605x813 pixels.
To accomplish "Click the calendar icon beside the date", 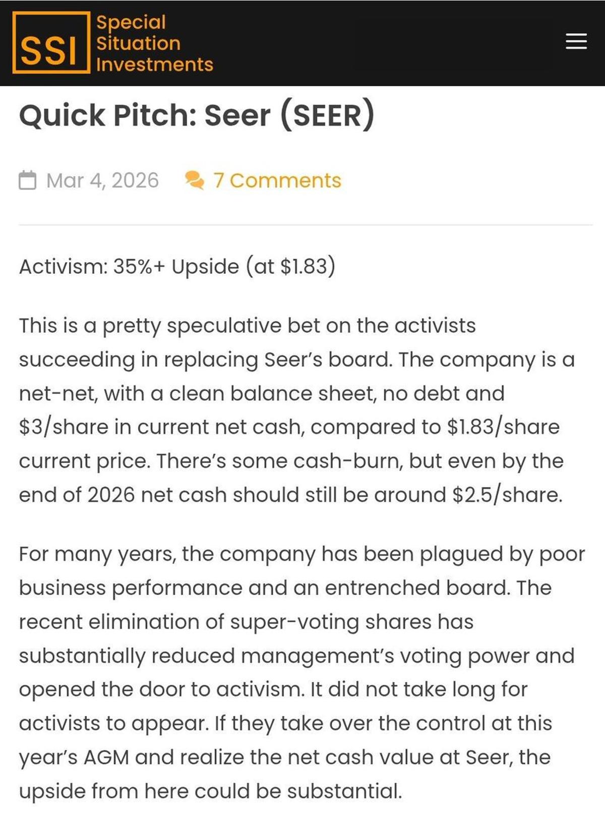I will point(28,180).
